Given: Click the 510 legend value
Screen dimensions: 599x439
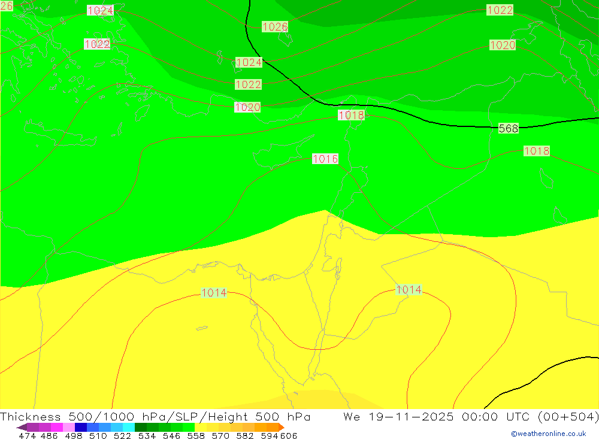Looking at the screenshot, I should (x=98, y=435).
